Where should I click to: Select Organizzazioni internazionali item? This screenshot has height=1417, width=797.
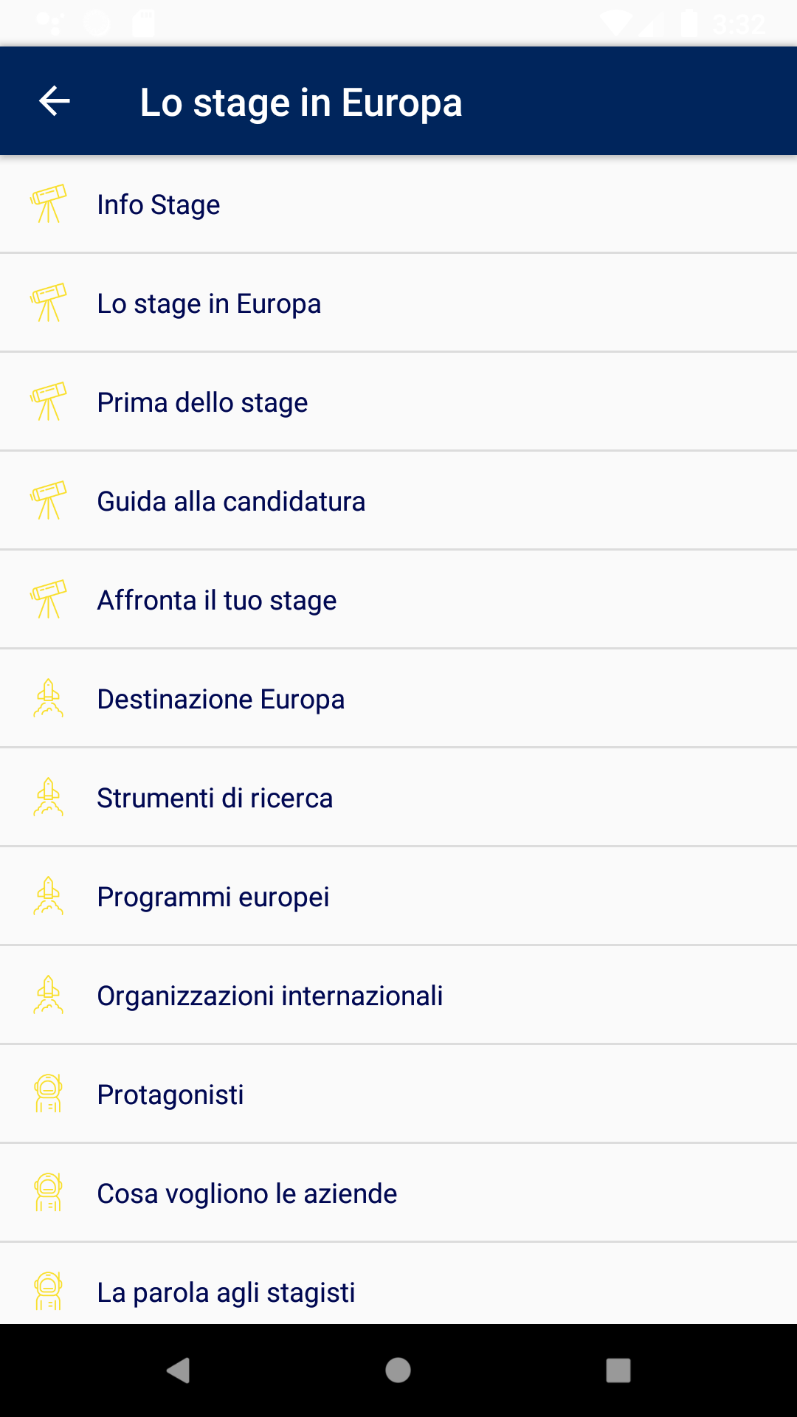point(270,996)
